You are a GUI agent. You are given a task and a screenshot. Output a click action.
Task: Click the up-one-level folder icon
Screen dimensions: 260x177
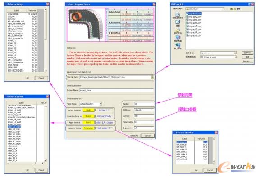coord(232,9)
